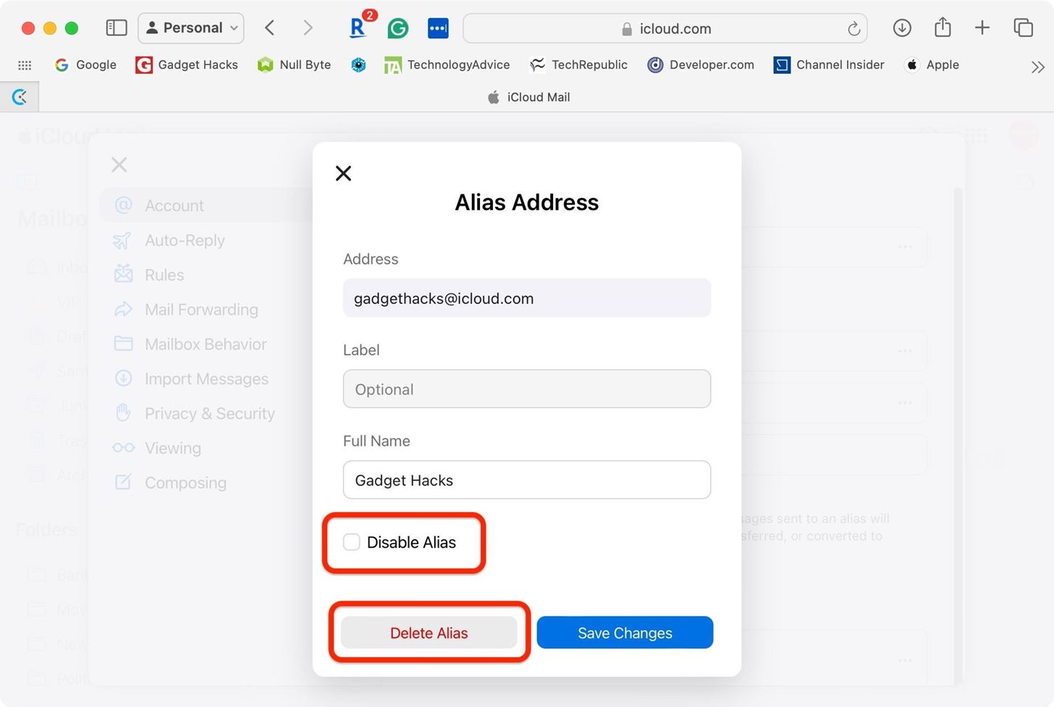The image size is (1054, 707).
Task: Close the Alias Address dialog
Action: click(344, 173)
